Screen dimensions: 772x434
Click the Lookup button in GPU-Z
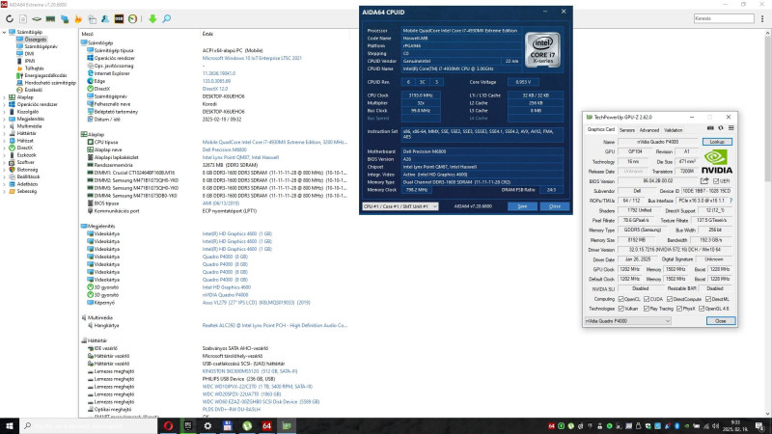coord(717,142)
